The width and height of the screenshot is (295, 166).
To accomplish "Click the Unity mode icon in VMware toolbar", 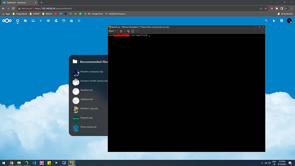I will click(137, 31).
